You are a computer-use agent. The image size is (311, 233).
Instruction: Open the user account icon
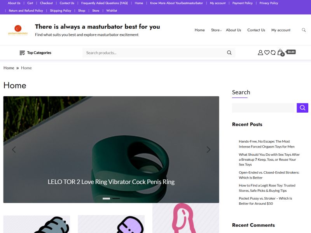coord(260,52)
